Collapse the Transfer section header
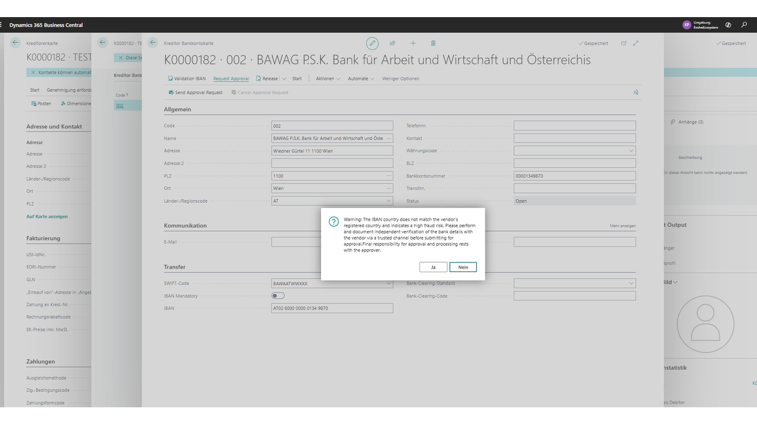757x425 pixels. [174, 267]
